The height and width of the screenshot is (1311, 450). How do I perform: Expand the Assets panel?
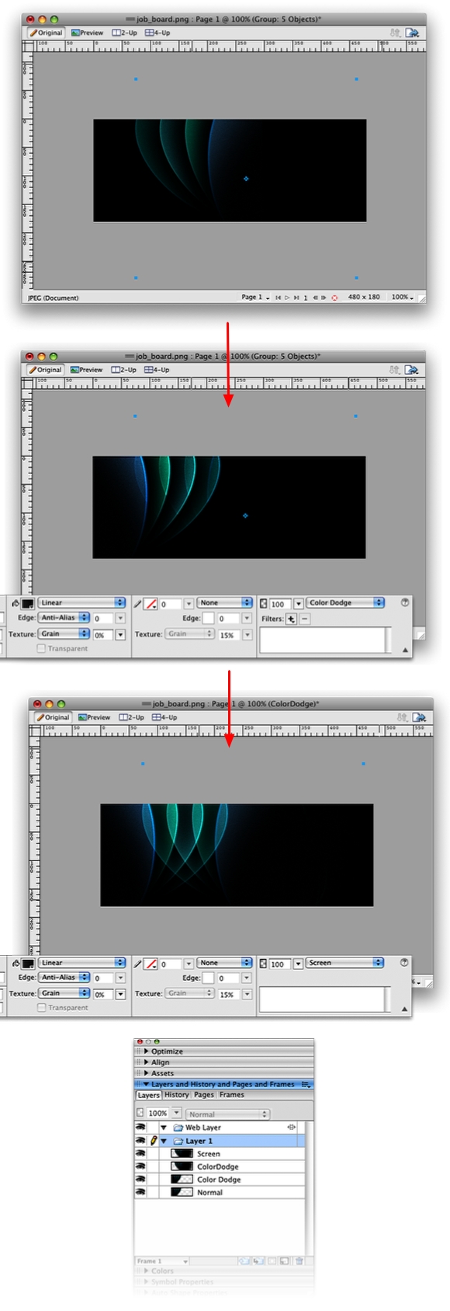147,1072
